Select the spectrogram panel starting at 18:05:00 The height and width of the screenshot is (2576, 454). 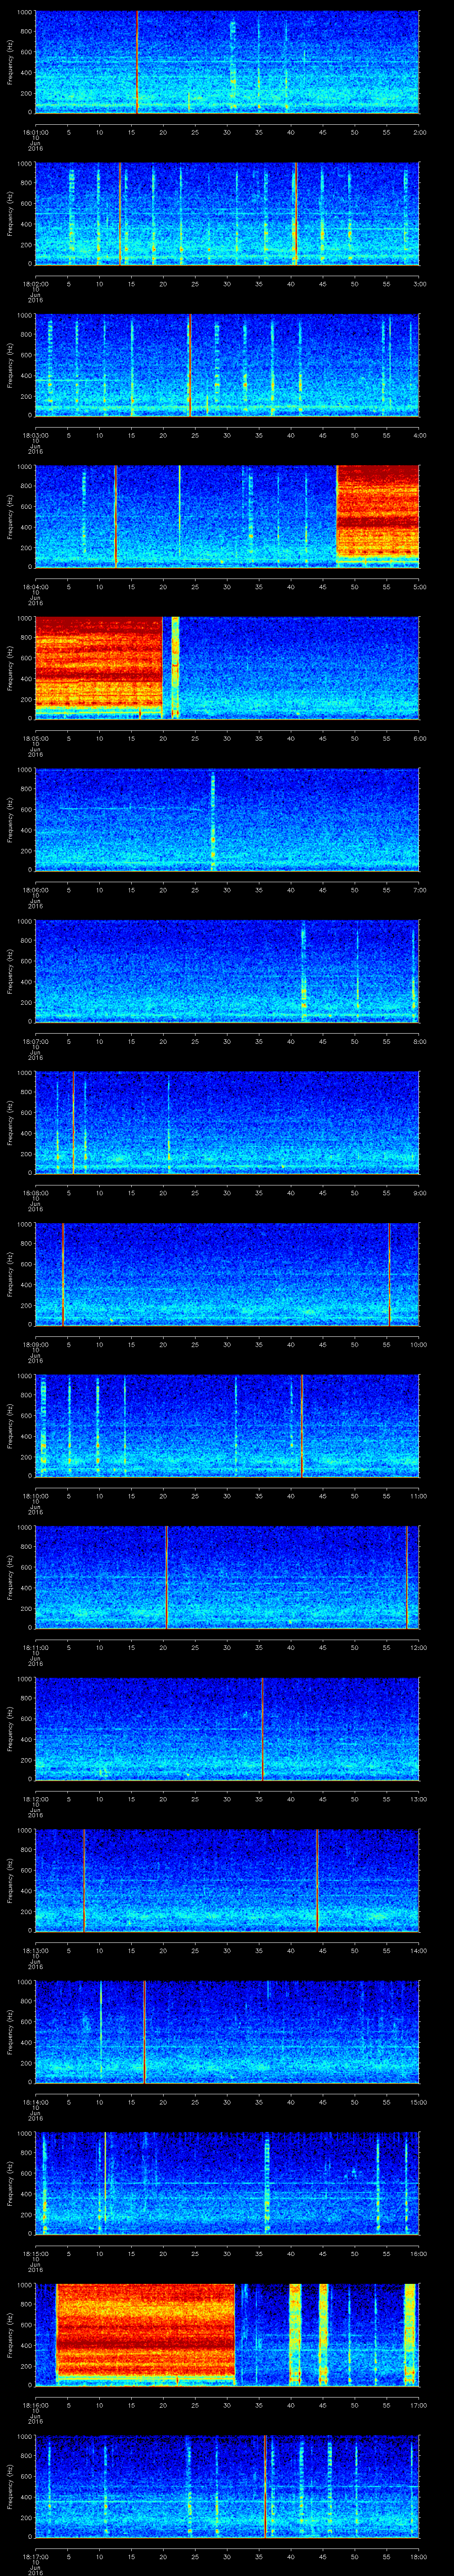tap(227, 668)
